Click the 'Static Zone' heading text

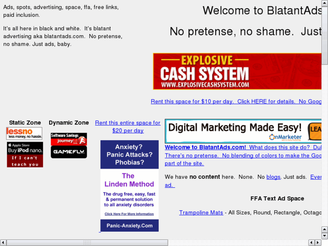pyautogui.click(x=25, y=123)
